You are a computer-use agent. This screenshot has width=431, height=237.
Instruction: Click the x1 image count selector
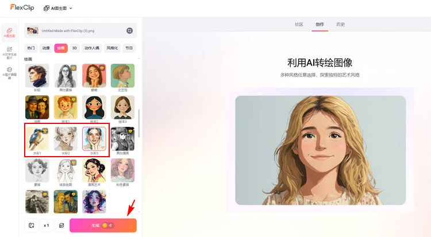tap(47, 226)
